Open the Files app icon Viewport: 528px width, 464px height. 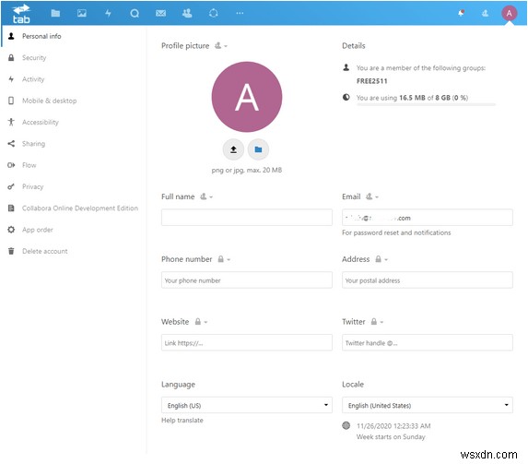pyautogui.click(x=55, y=13)
